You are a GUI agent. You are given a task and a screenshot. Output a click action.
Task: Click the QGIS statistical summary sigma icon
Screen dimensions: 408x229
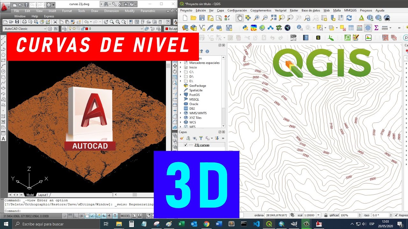[376, 28]
